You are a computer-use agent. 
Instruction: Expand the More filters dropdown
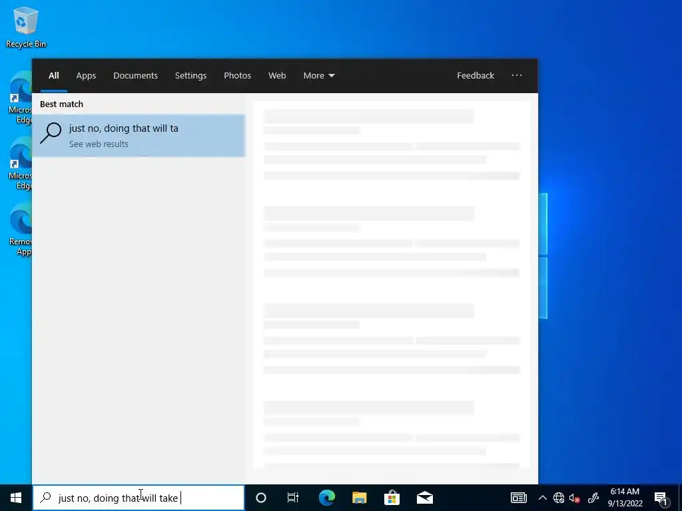pyautogui.click(x=319, y=76)
